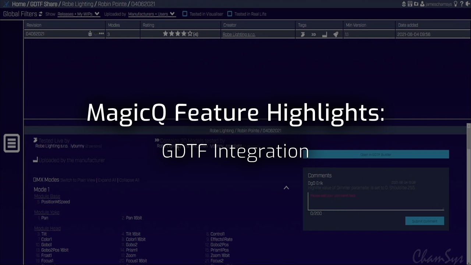Collapse Mode 1 with the chevron arrow
Image resolution: width=471 pixels, height=265 pixels.
tap(286, 188)
